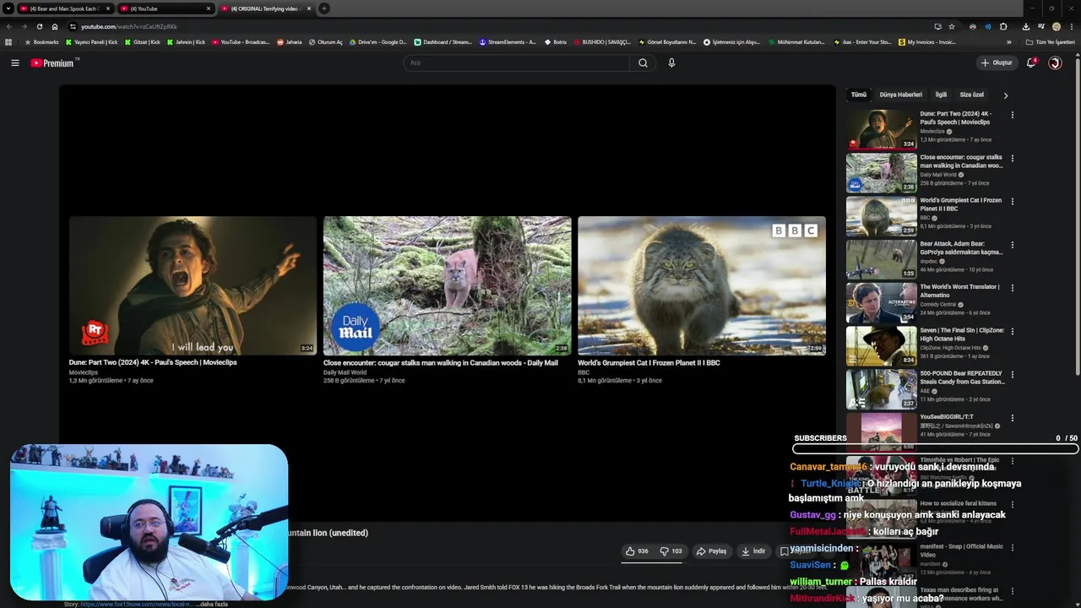
Task: Expand description with 'daha fazla'
Action: click(x=212, y=604)
